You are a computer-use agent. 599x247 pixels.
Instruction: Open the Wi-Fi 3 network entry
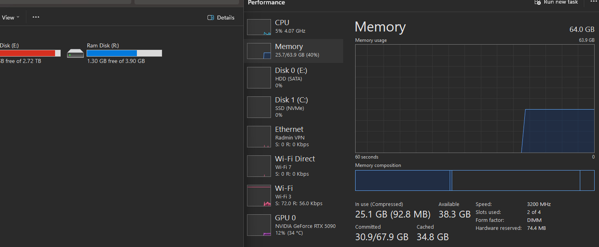[x=293, y=196]
